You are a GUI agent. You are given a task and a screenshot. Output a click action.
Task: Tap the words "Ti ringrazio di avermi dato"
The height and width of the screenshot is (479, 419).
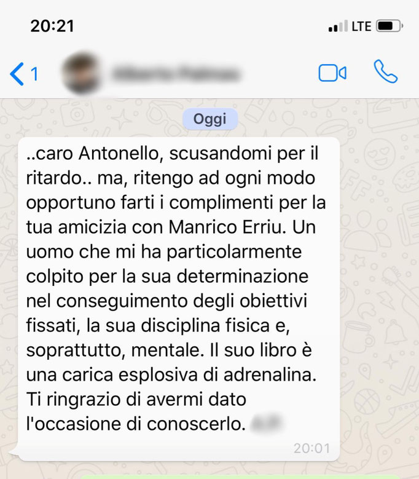[x=136, y=399]
